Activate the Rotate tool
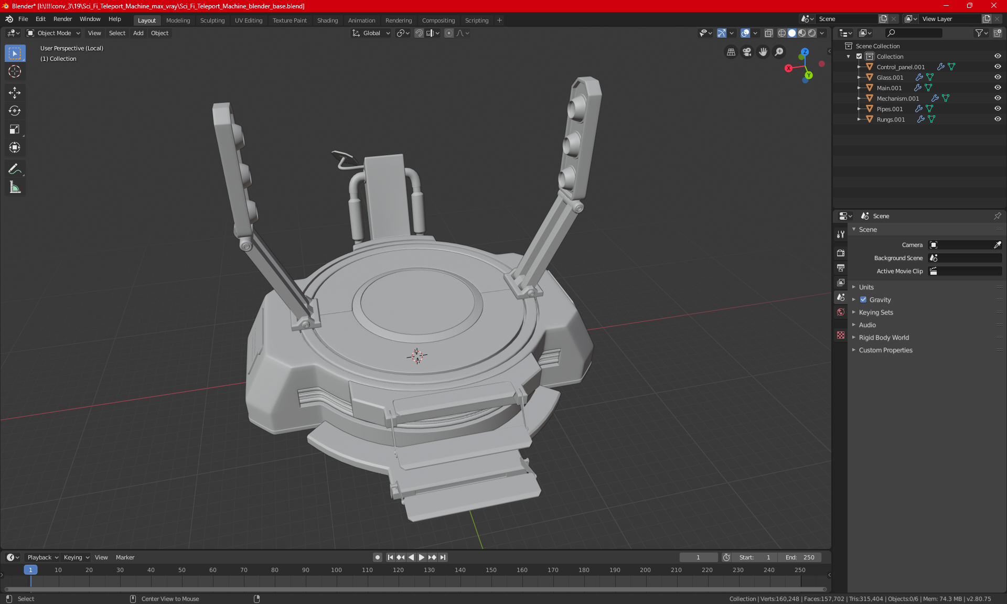The width and height of the screenshot is (1007, 604). [x=15, y=111]
